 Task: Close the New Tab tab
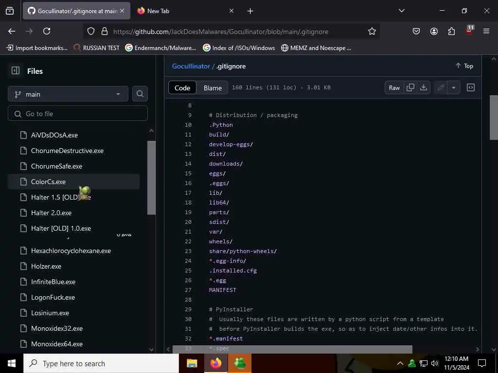coord(231,11)
